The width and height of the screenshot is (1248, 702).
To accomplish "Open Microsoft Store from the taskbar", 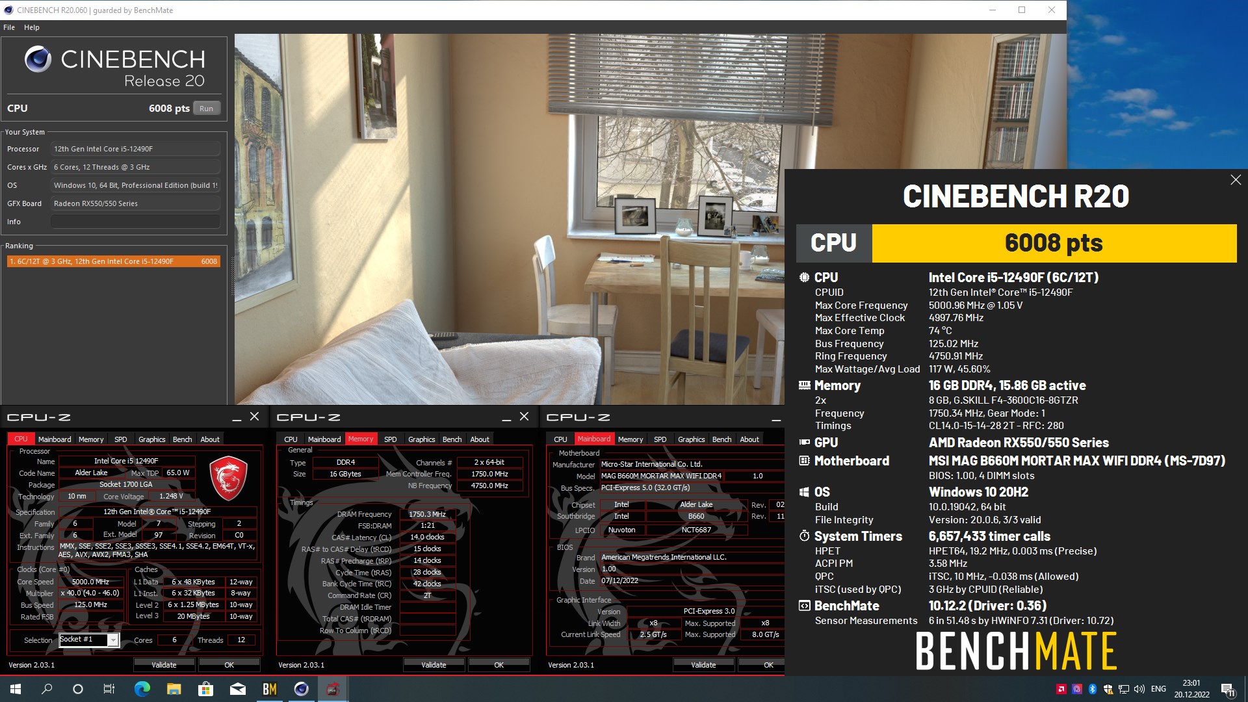I will coord(205,689).
